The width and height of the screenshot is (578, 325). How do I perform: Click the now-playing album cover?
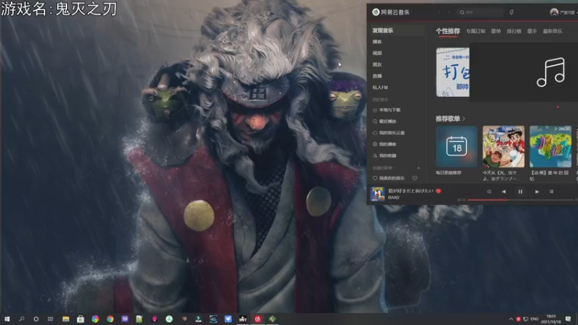pos(377,194)
